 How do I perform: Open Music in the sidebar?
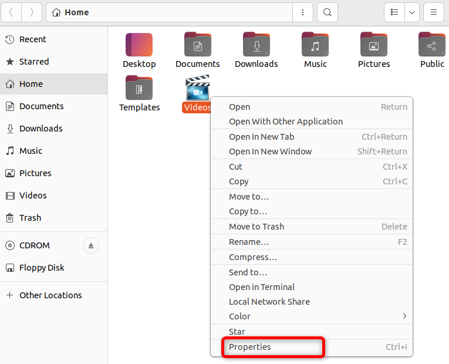pos(54,151)
